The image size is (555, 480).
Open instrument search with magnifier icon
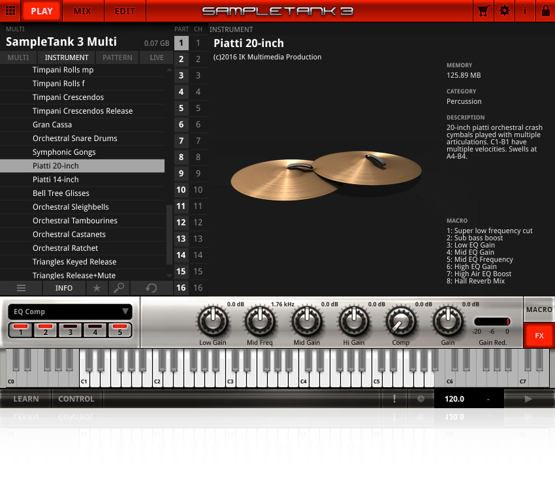[119, 288]
